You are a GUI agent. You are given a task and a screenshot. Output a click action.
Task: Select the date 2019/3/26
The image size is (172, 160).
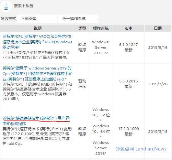point(158,84)
